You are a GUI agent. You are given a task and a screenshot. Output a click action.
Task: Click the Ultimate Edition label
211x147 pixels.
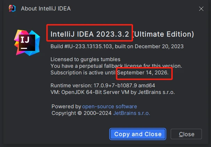pos(164,34)
